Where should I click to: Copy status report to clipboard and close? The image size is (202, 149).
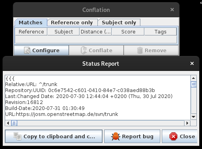[54, 136]
